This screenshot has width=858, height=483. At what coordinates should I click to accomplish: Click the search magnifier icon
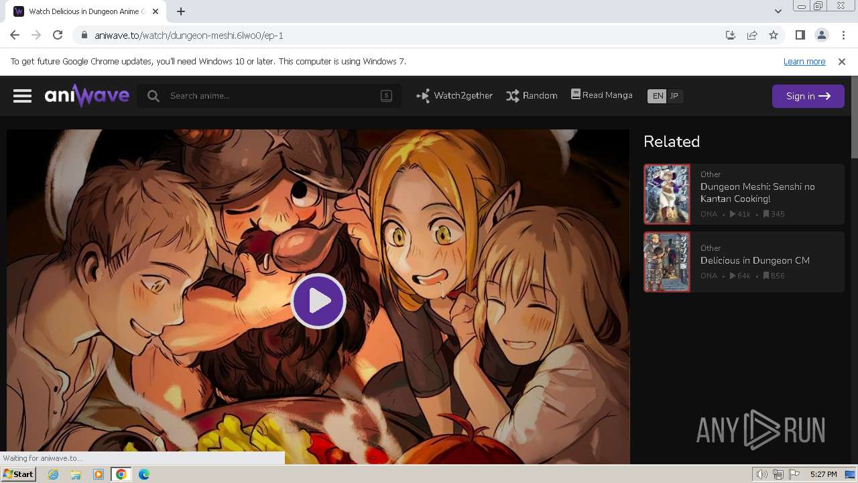click(154, 96)
